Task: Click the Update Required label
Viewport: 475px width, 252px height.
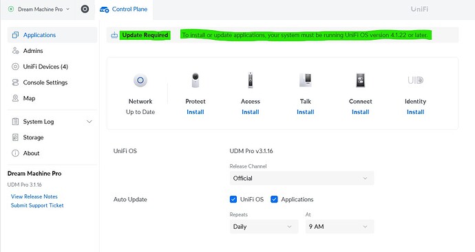Action: pos(145,35)
